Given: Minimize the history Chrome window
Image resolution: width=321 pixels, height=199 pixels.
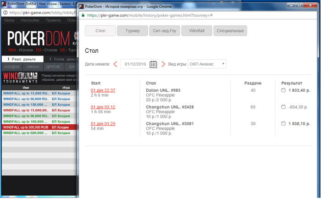Looking at the screenshot, I should (290, 5).
